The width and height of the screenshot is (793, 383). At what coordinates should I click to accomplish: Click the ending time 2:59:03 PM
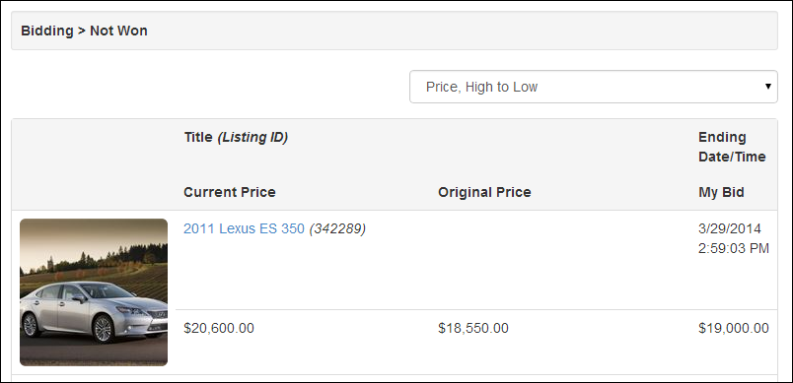734,248
